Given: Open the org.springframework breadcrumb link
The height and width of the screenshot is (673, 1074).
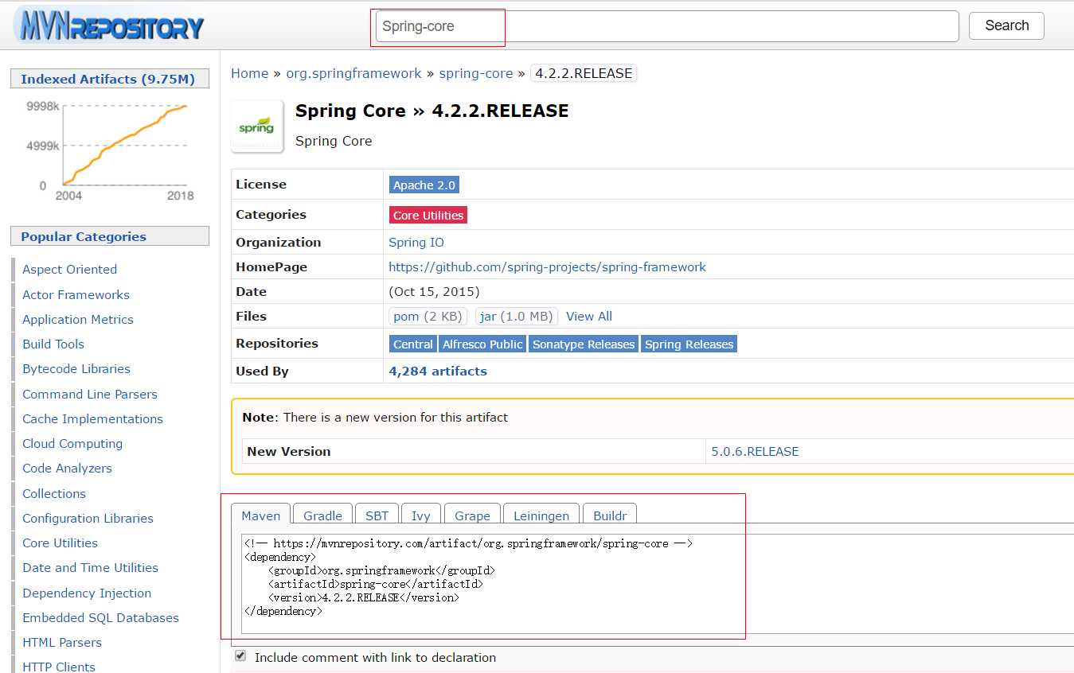Looking at the screenshot, I should 353,73.
